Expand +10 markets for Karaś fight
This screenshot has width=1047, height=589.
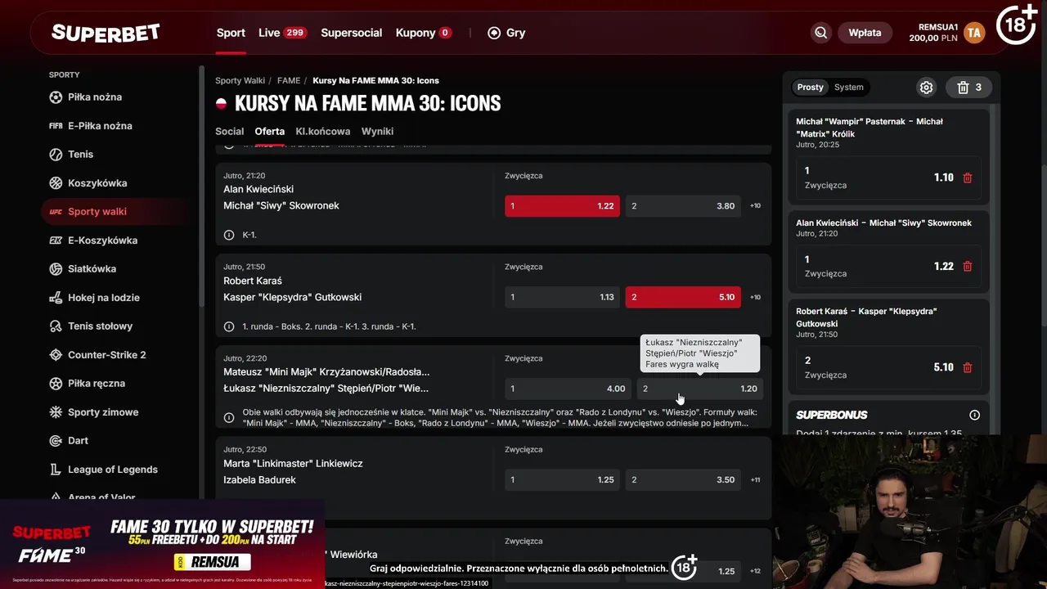[755, 297]
